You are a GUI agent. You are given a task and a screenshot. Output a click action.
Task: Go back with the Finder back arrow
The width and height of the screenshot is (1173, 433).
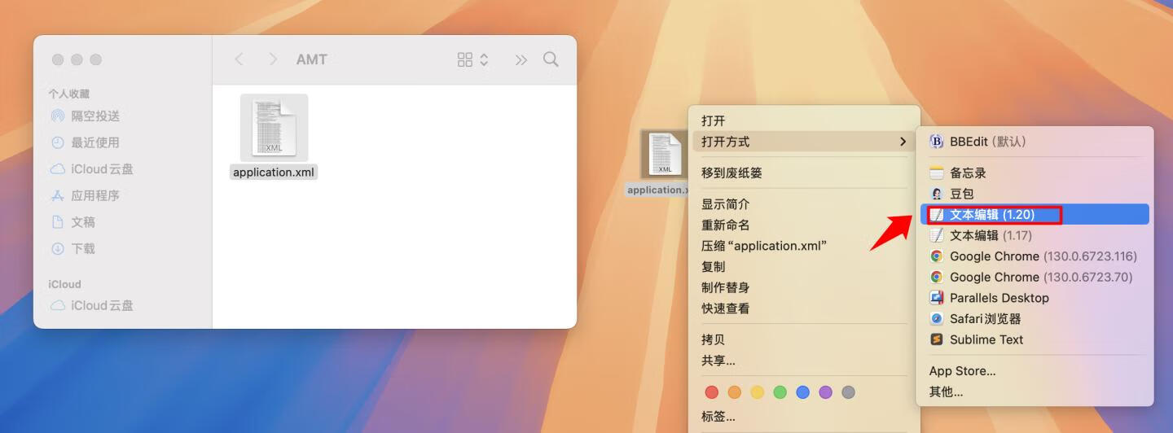(239, 59)
